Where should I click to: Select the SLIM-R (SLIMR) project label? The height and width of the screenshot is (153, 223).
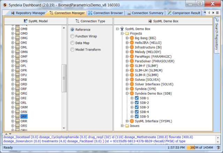[146, 75]
